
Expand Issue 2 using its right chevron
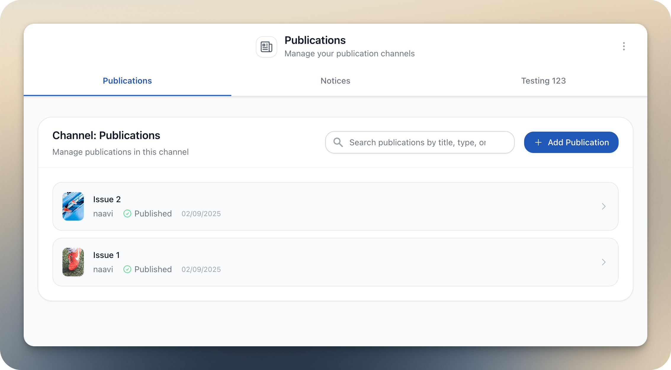point(604,206)
